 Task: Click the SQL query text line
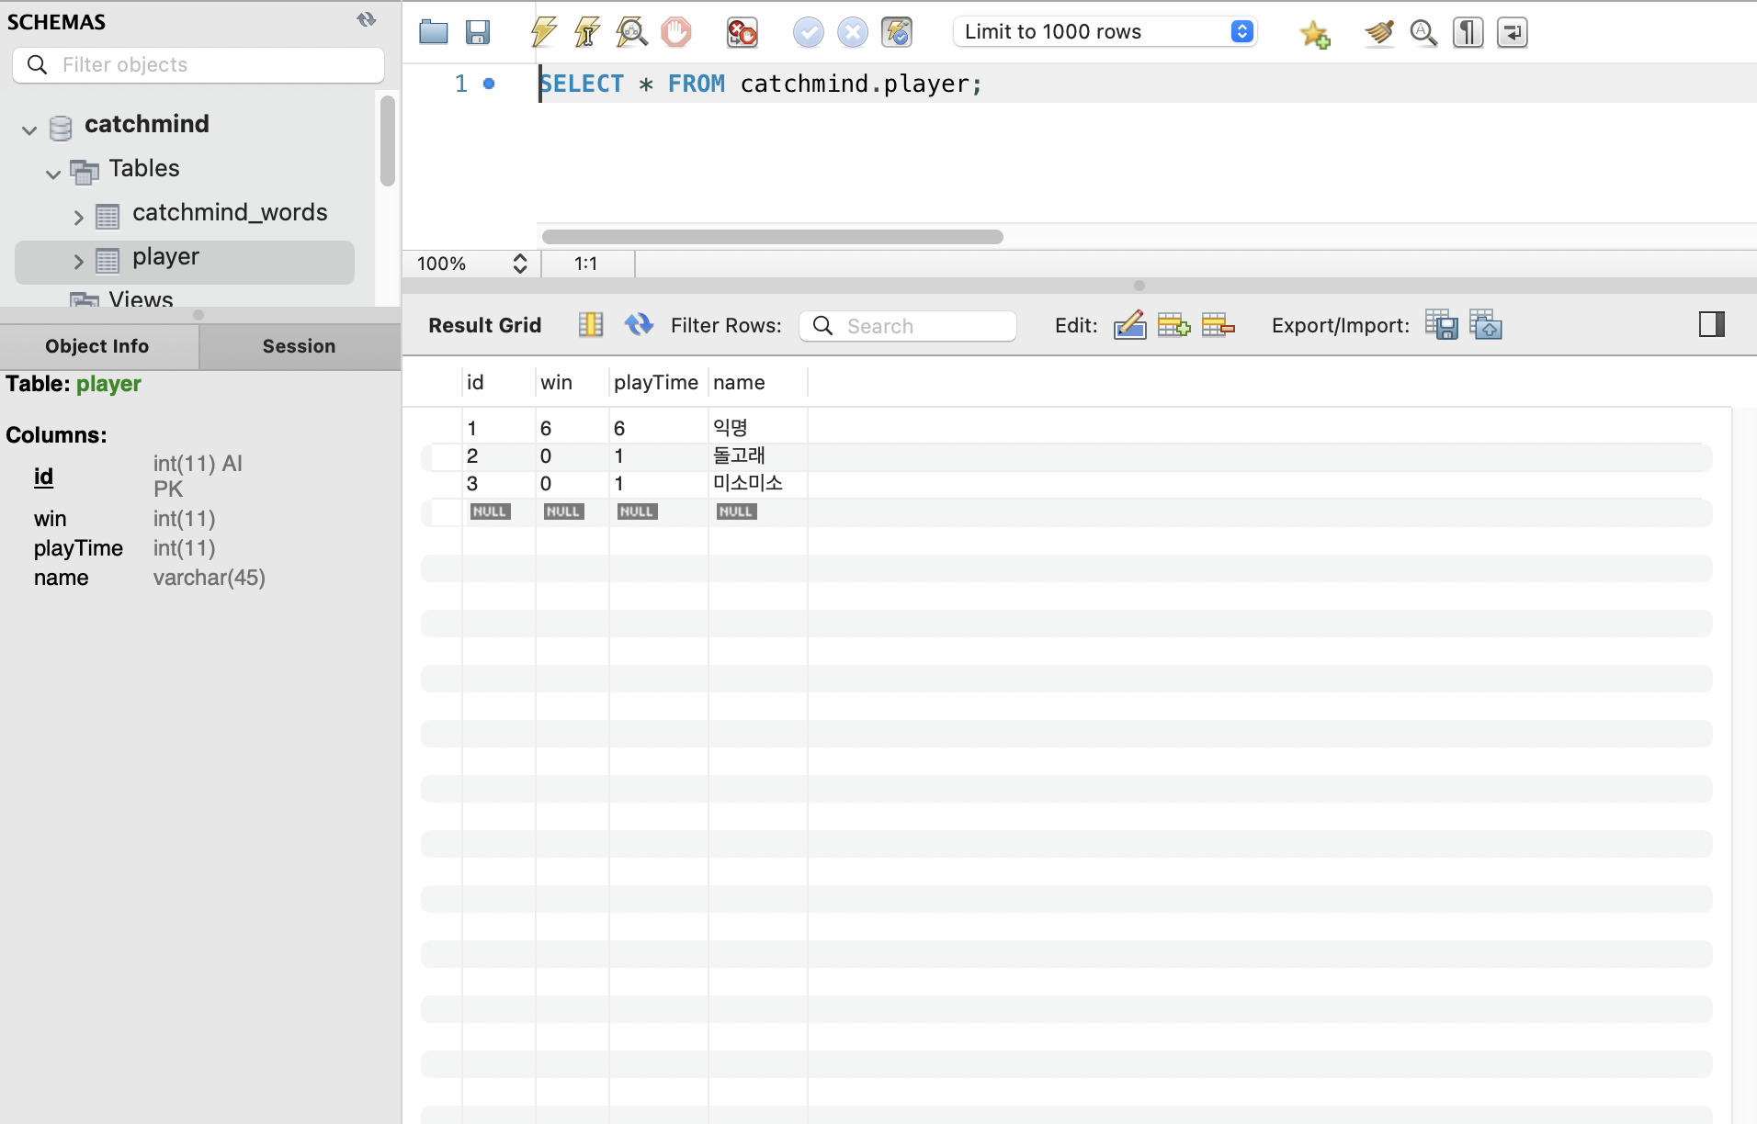point(761,84)
